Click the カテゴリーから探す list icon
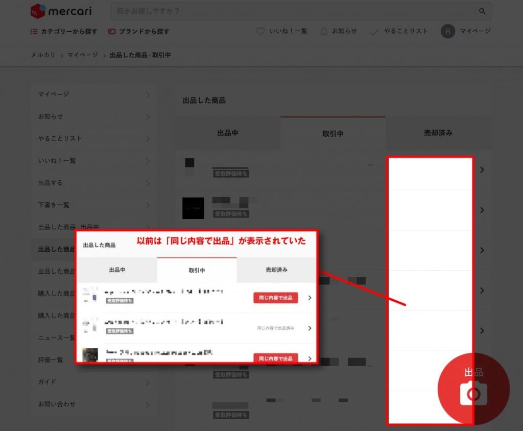Viewport: 523px width, 431px height. click(x=34, y=31)
